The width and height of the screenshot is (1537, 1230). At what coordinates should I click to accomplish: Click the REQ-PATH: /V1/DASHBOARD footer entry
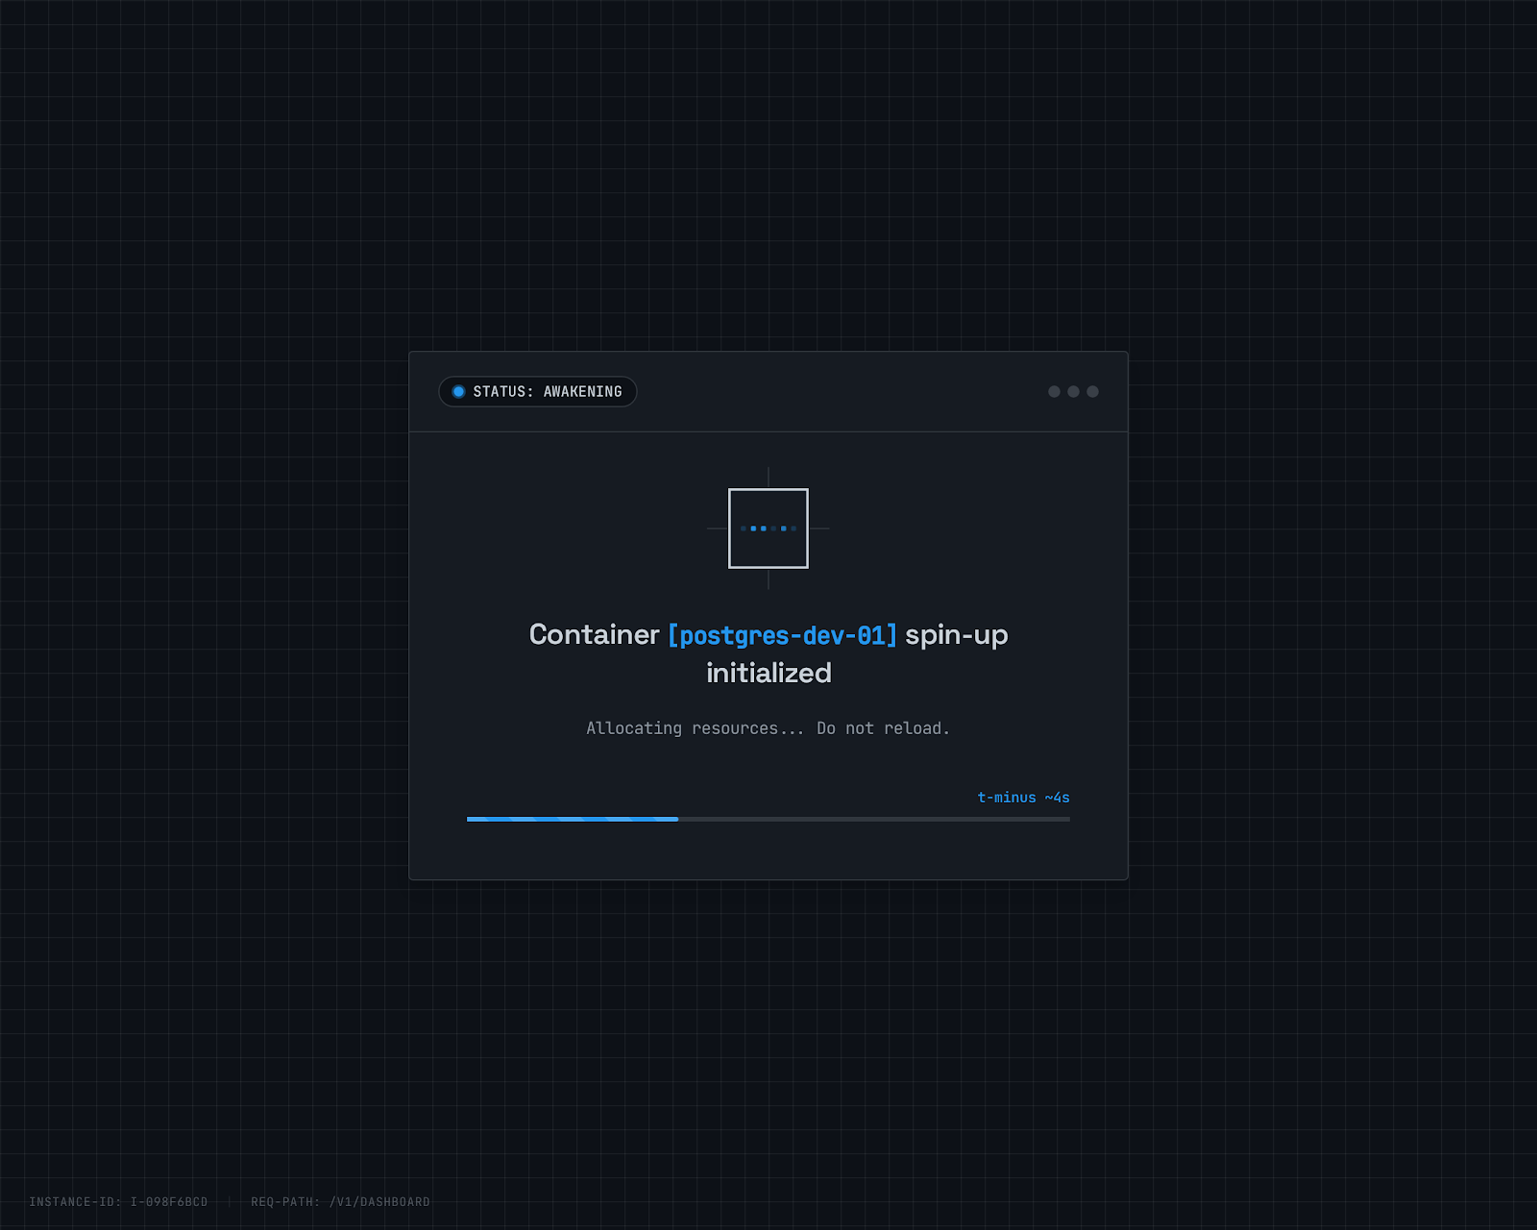click(x=340, y=1201)
